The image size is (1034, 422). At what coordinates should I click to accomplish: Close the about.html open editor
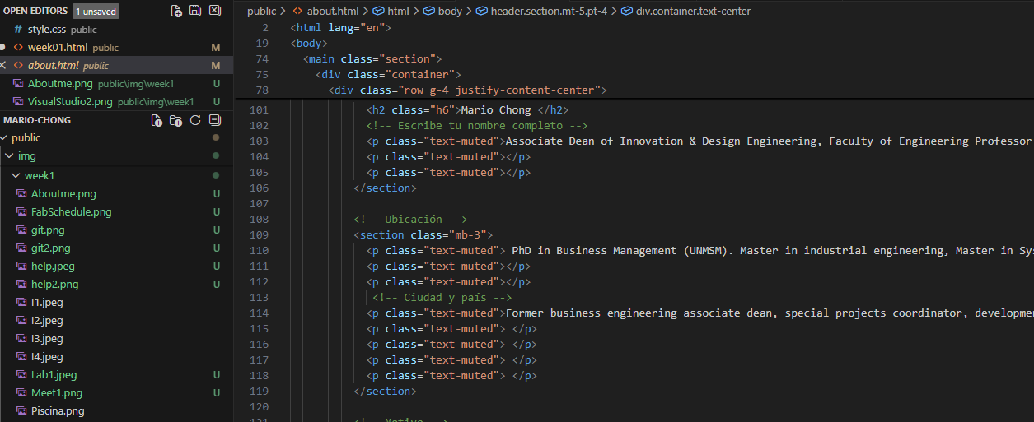(x=4, y=66)
